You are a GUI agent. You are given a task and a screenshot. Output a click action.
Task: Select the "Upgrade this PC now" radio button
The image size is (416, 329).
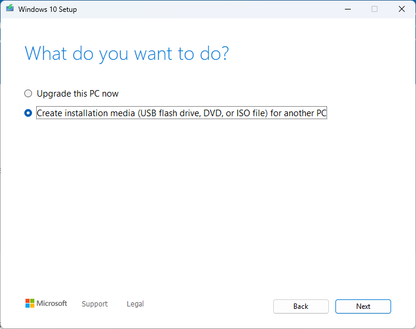click(28, 94)
